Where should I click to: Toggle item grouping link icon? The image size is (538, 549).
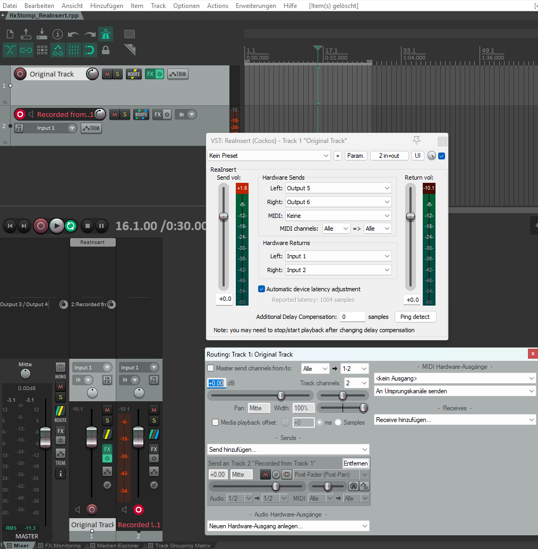(26, 50)
